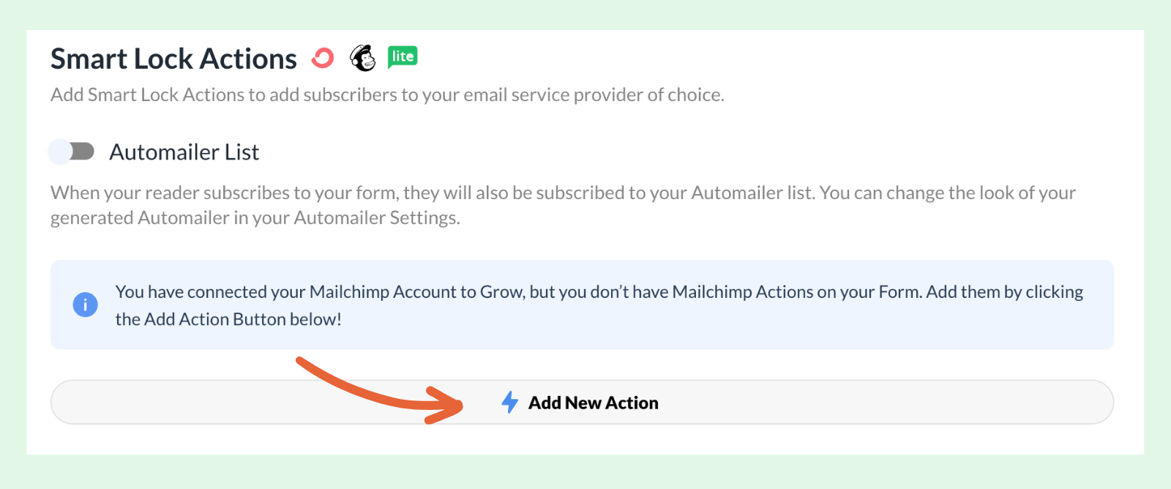Viewport: 1171px width, 489px height.
Task: Enable the Automailer List toggle
Action: 71,152
